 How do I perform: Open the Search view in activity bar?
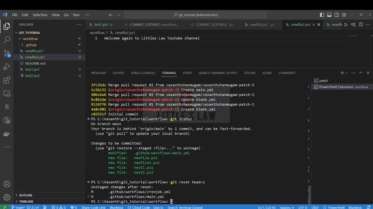pos(6,39)
